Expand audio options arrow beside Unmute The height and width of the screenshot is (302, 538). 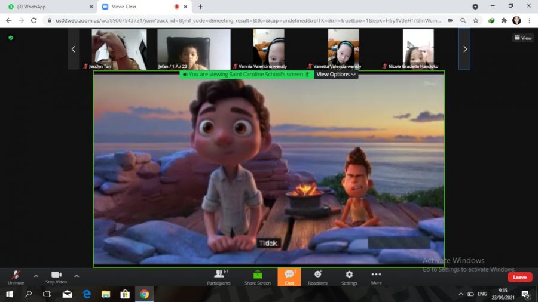pos(36,276)
